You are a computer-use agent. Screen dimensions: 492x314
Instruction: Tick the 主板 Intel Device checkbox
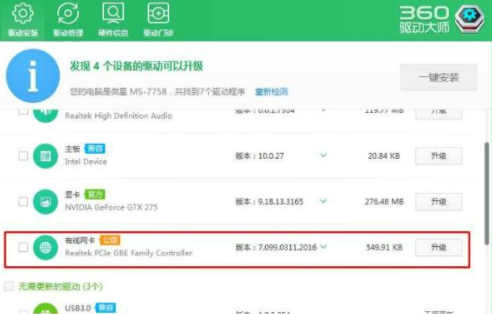click(x=23, y=156)
